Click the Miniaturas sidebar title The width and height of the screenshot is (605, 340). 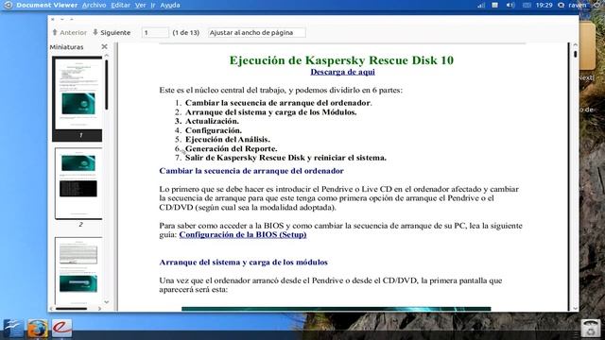click(x=66, y=47)
